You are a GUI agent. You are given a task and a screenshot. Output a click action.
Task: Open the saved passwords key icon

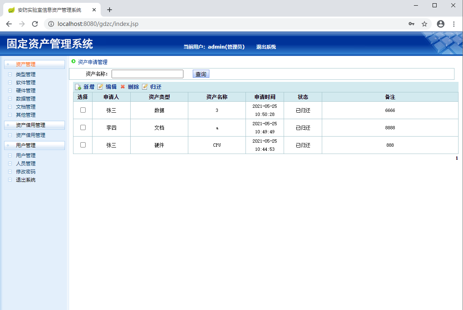click(411, 24)
